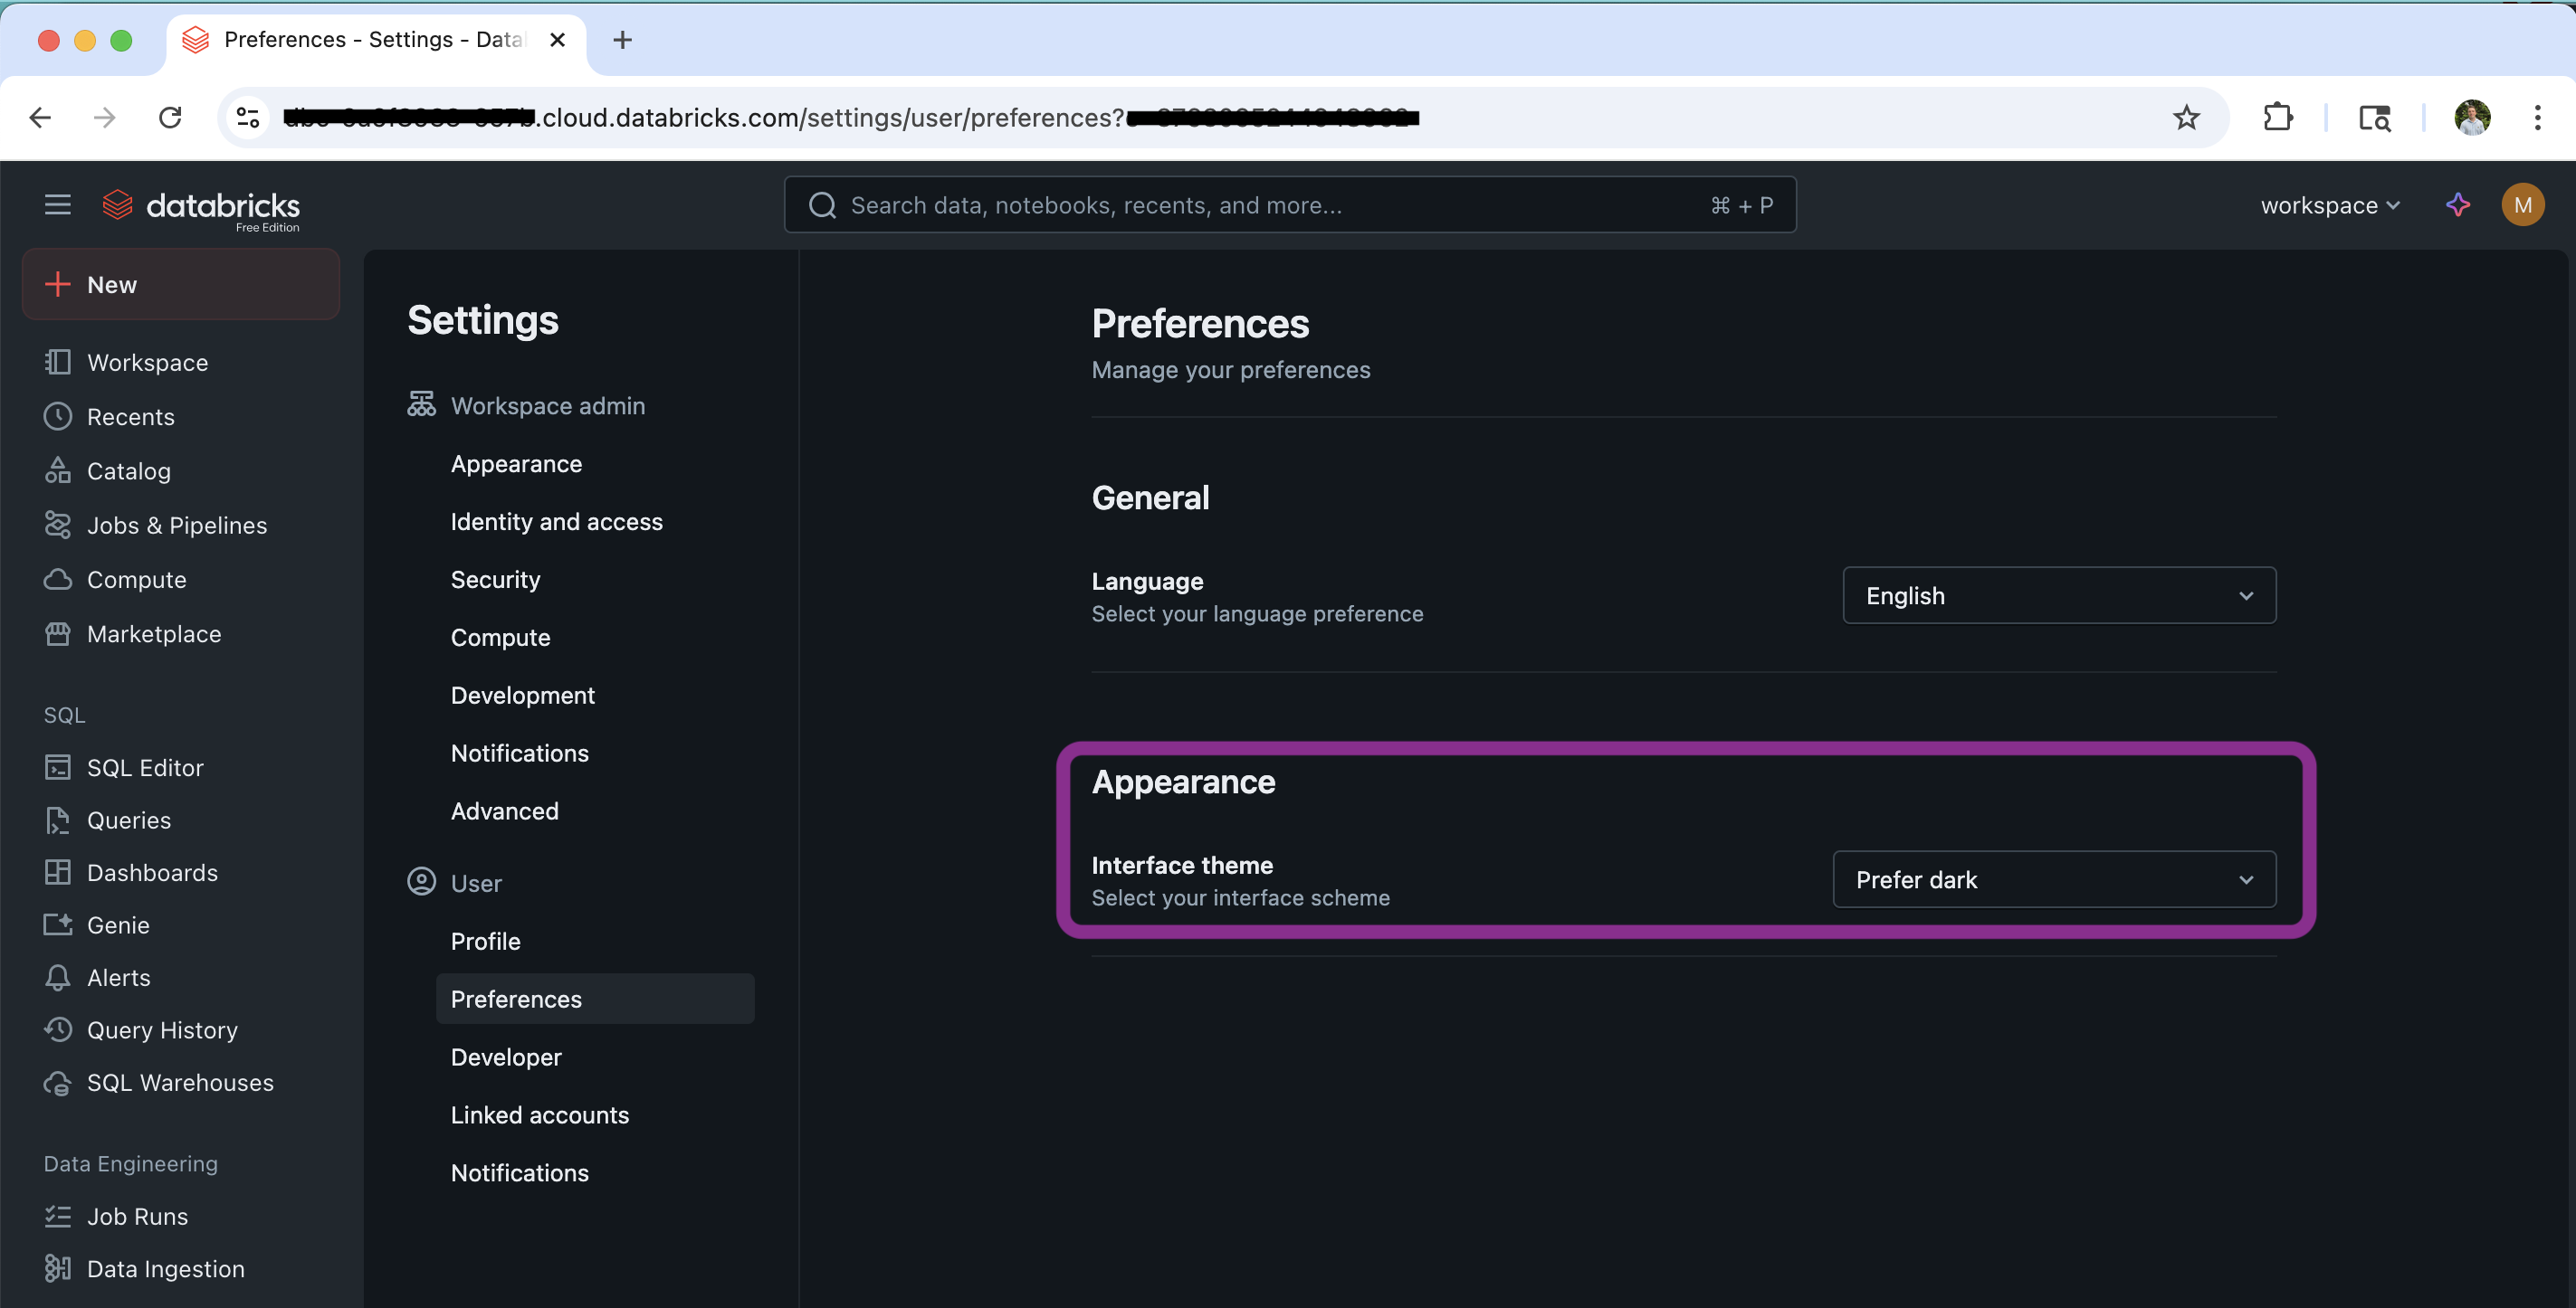
Task: Open Chrome's three-dot menu
Action: point(2538,118)
